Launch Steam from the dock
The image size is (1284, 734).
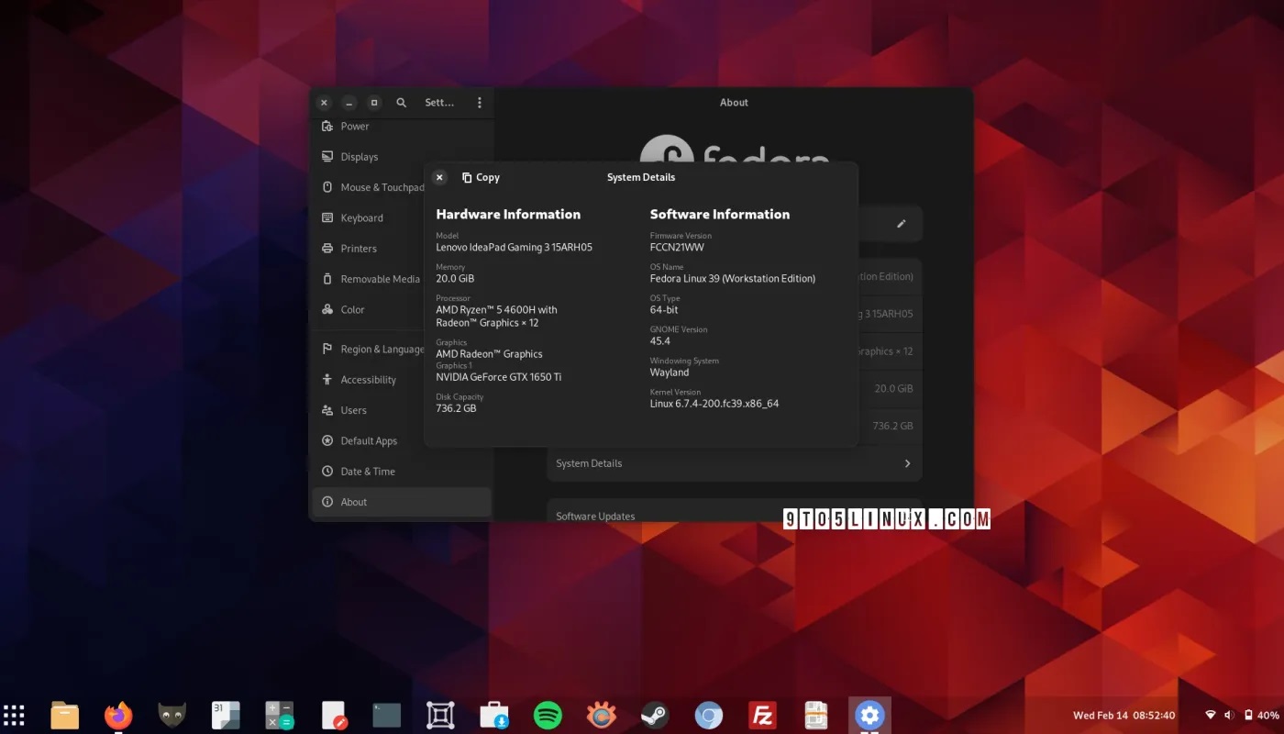pyautogui.click(x=655, y=715)
